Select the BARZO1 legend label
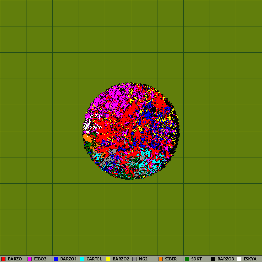 (x=68, y=259)
